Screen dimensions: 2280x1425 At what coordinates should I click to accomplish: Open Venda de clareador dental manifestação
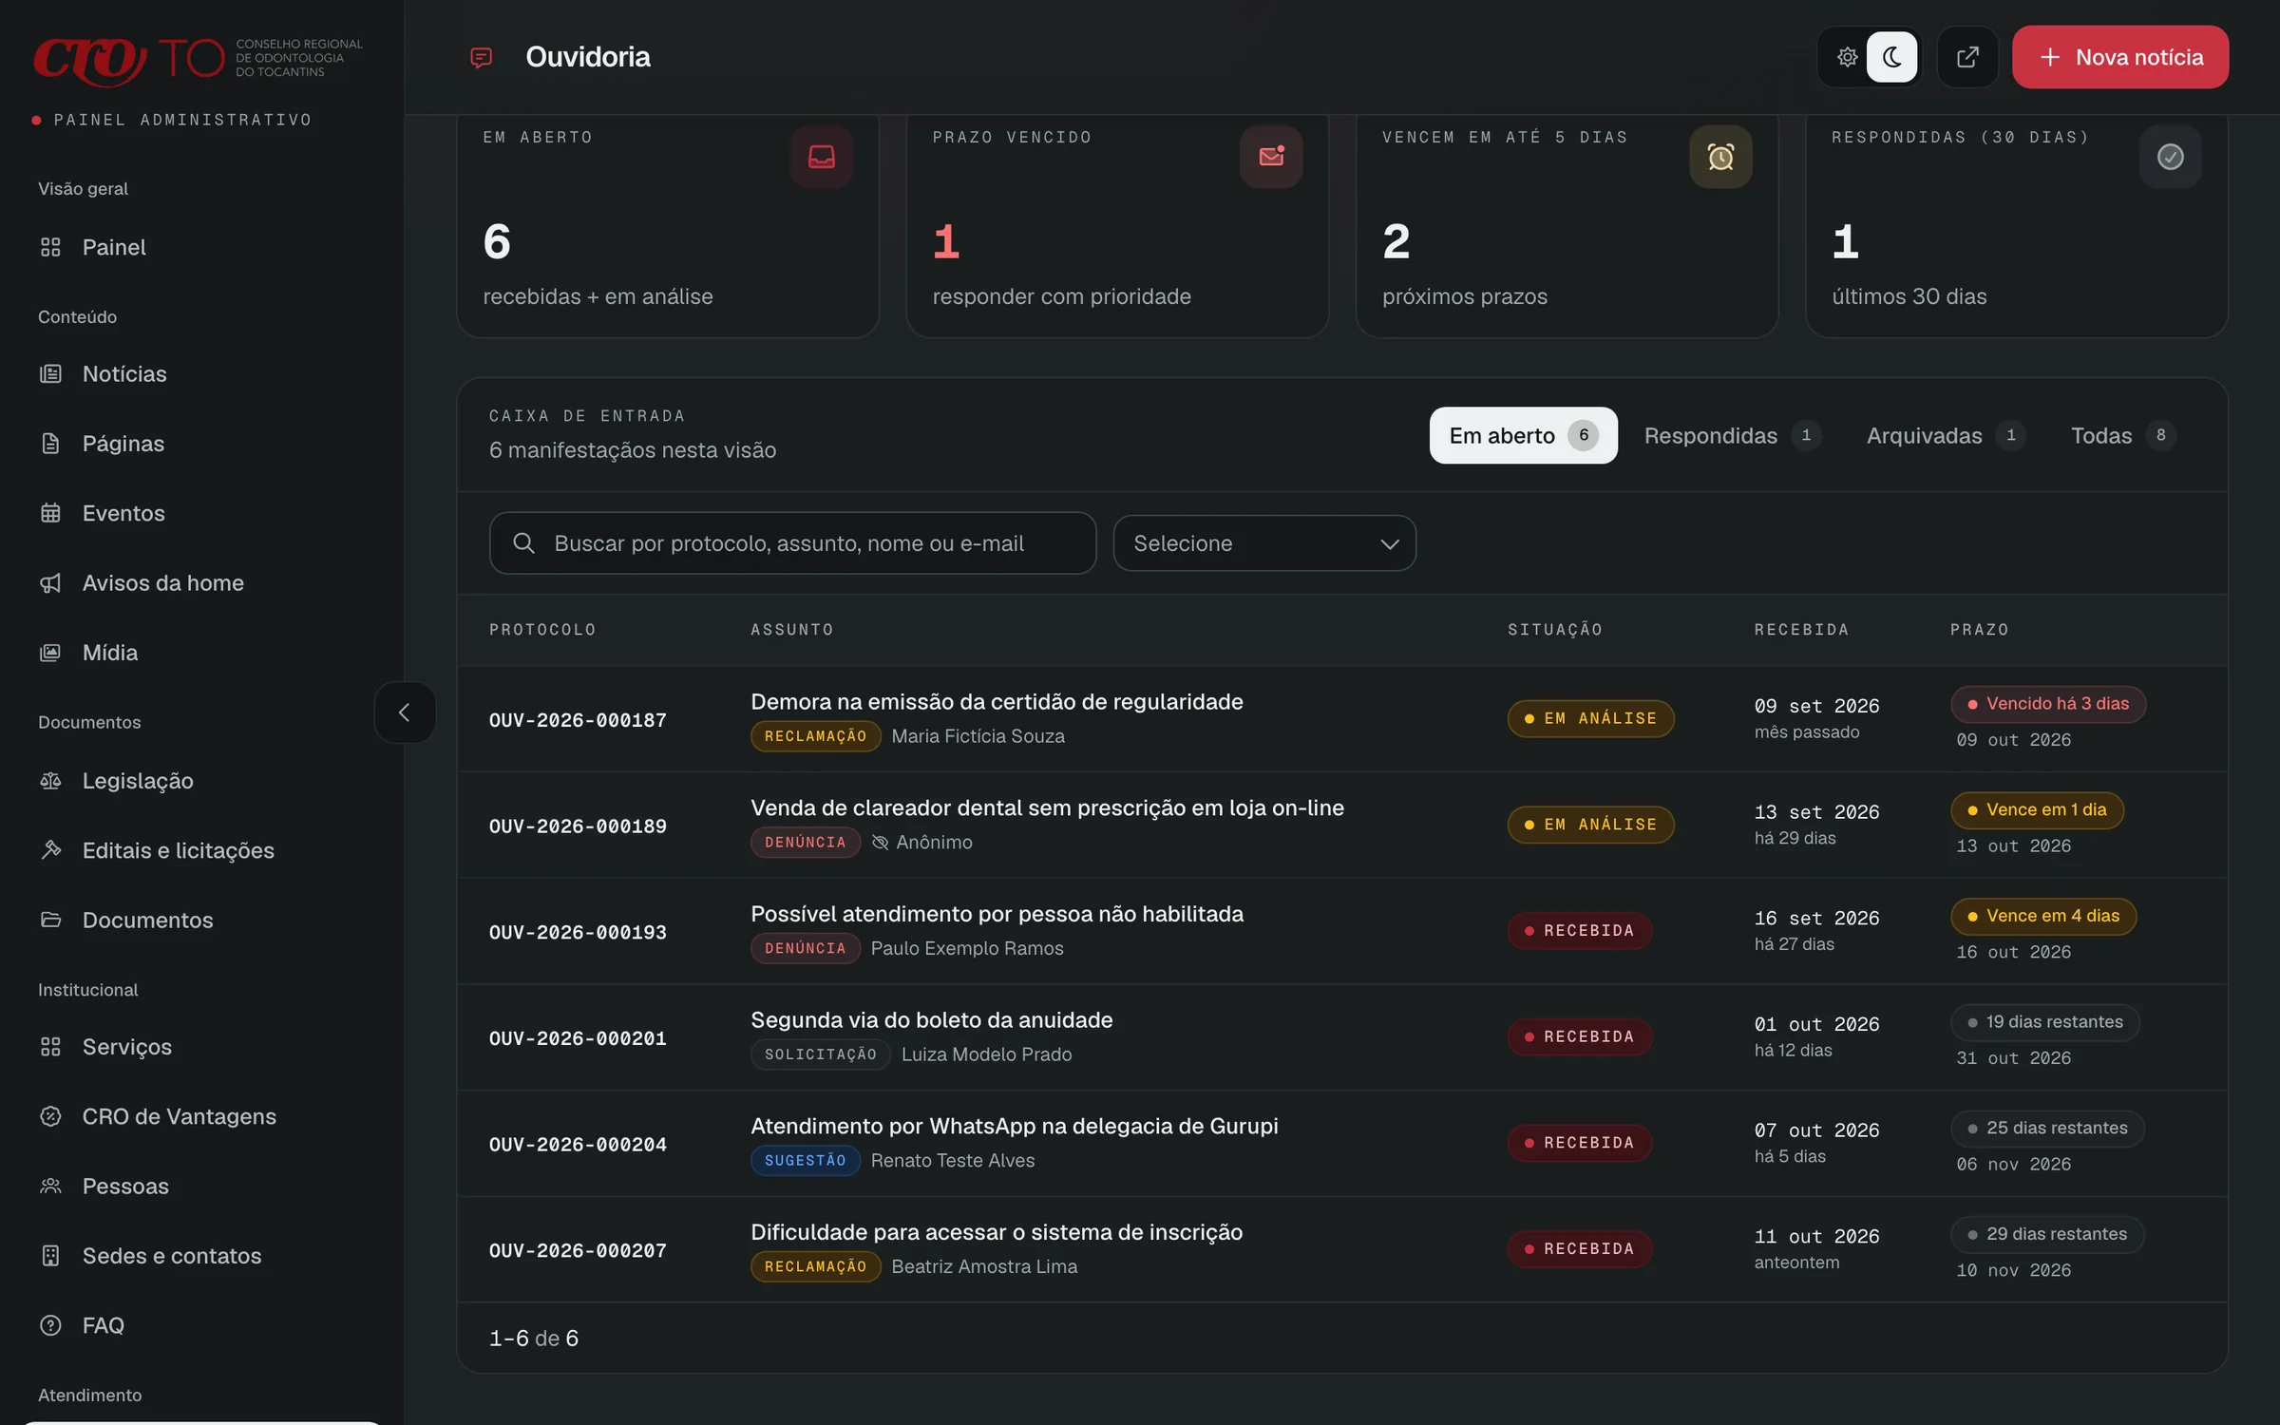(1047, 807)
